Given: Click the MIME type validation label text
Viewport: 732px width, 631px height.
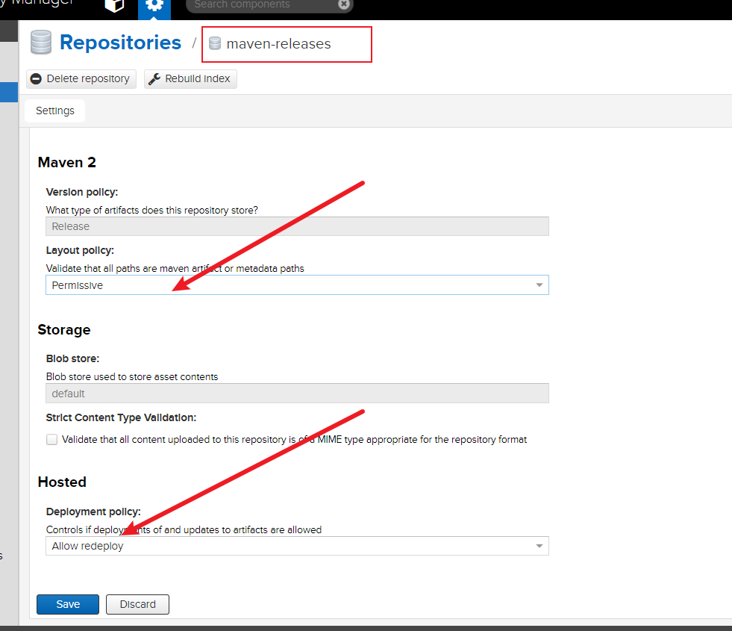Looking at the screenshot, I should click(295, 440).
